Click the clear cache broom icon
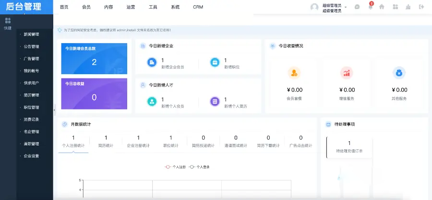The height and width of the screenshot is (200, 432). coord(408,7)
